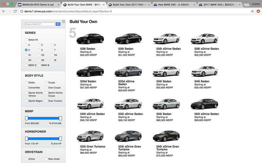Switch to New BMW 340 - in 33428 tab
This screenshot has height=163, width=262.
click(x=174, y=5)
